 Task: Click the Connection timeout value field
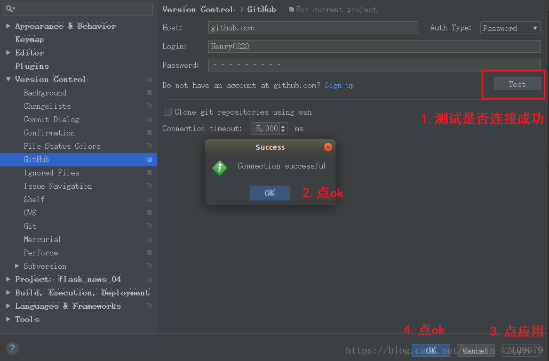(265, 129)
